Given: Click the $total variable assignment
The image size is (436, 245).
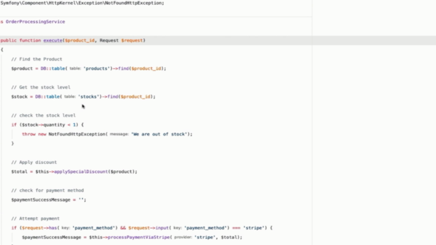Looking at the screenshot, I should point(20,171).
